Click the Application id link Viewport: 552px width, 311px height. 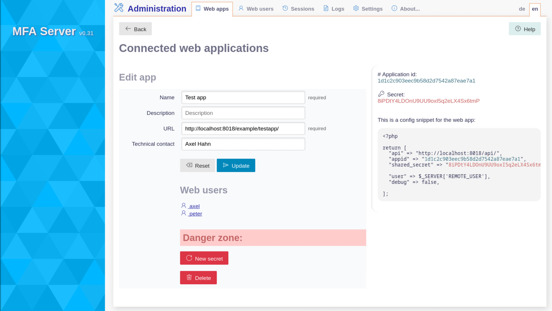point(426,80)
